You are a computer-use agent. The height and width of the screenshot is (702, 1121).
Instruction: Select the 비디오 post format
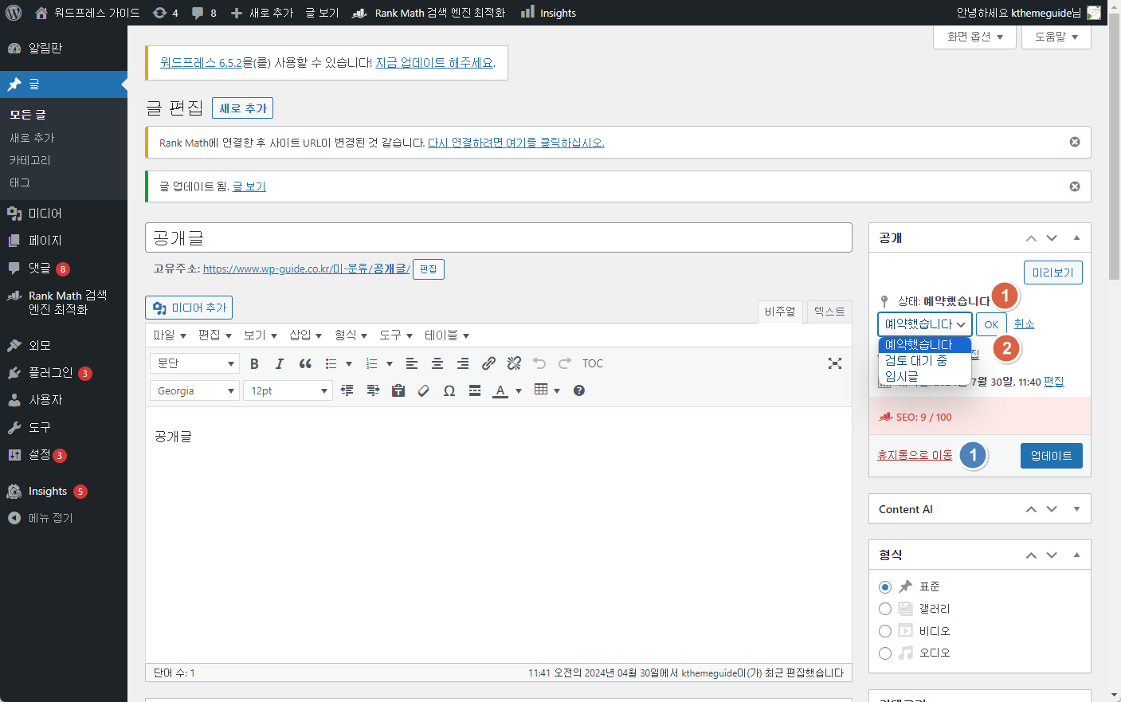[885, 631]
